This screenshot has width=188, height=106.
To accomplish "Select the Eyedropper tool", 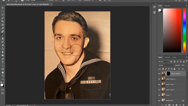I will [3, 28].
